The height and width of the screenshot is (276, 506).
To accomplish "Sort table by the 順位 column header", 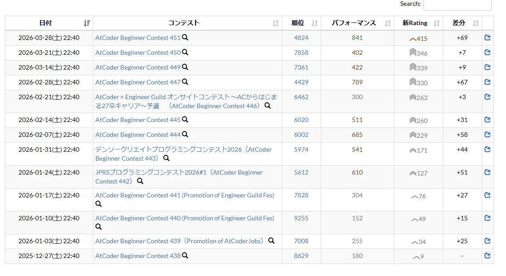I will [x=301, y=23].
